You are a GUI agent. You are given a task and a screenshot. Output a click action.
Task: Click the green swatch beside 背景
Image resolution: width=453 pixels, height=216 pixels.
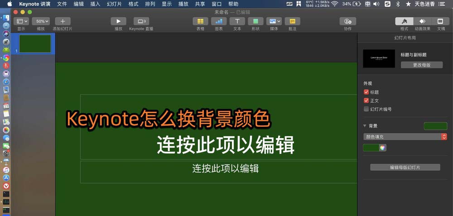point(435,126)
